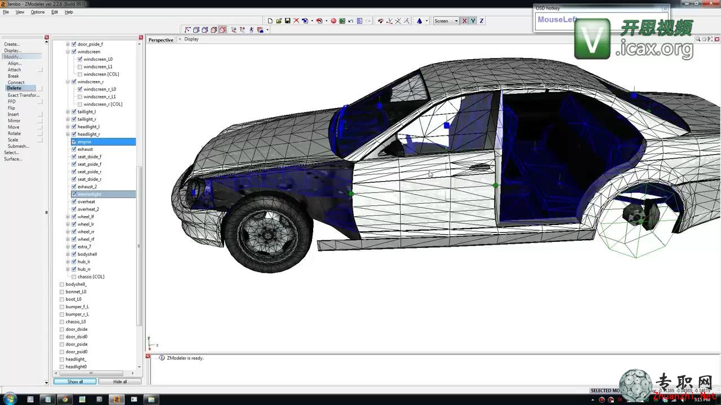
Task: Open the Edit menu
Action: (x=55, y=12)
